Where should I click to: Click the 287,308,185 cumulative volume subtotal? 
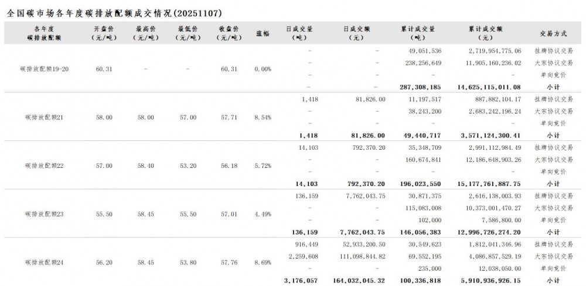coord(418,87)
